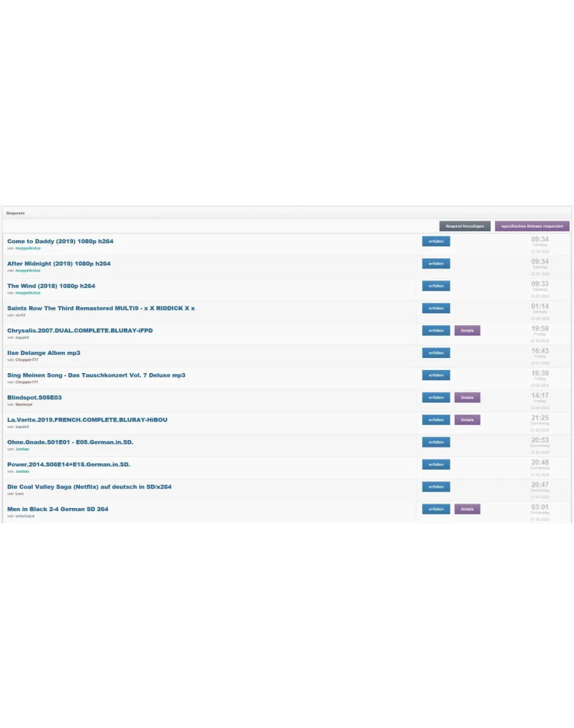Open the Ohne.Gnade.S01E01 request title
The height and width of the screenshot is (728, 574).
70,442
